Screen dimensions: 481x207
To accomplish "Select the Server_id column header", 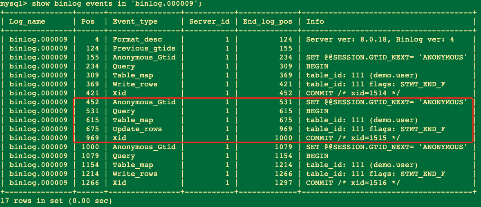I will point(209,22).
